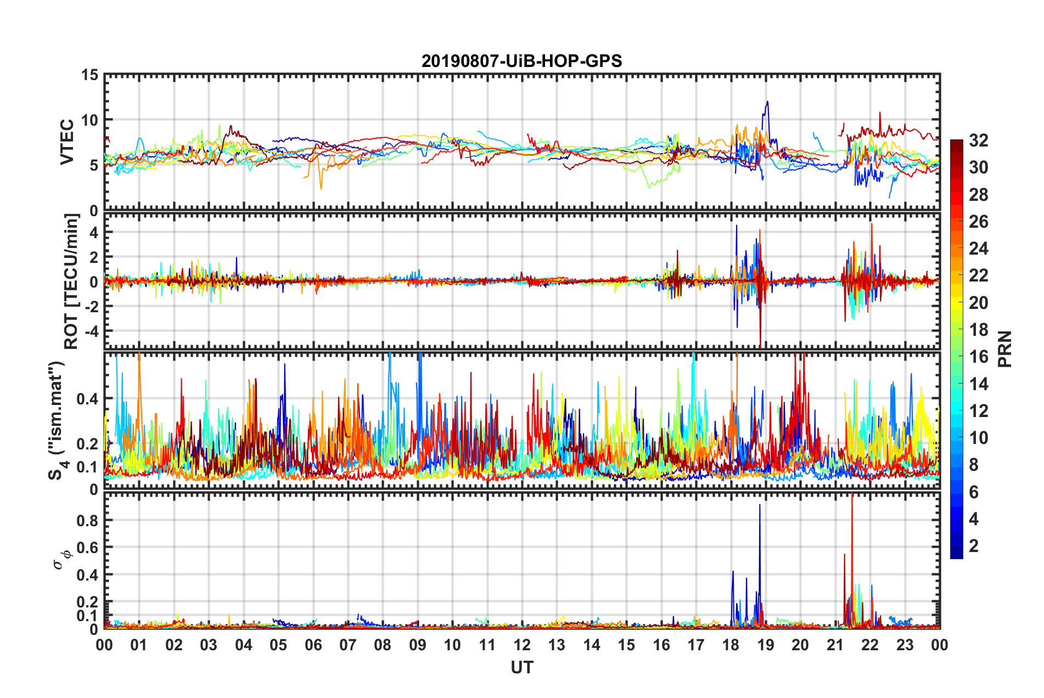This screenshot has width=1044, height=698.
Task: Pick the dark blue bottom of the colorbar
Action: coord(956,553)
